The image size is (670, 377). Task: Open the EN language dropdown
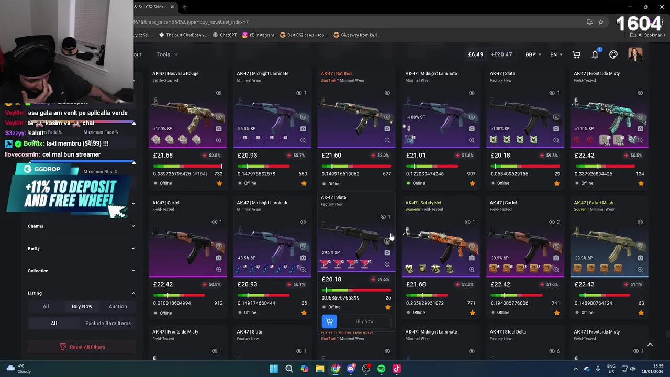coord(556,54)
